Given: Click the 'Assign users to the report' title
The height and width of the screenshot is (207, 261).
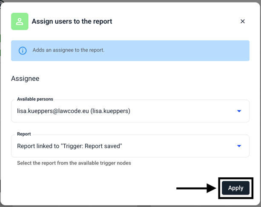Looking at the screenshot, I should coord(72,21).
